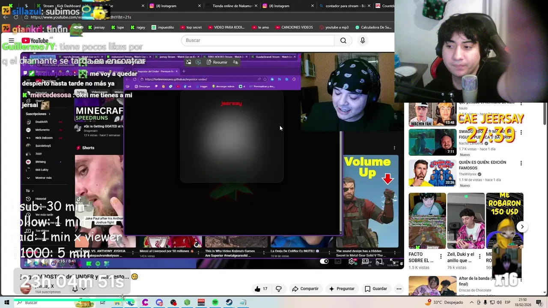
Task: Click video title QUIÉN ES QUIÉN: EDICIÓN FAMOSOS
Action: [x=482, y=165]
